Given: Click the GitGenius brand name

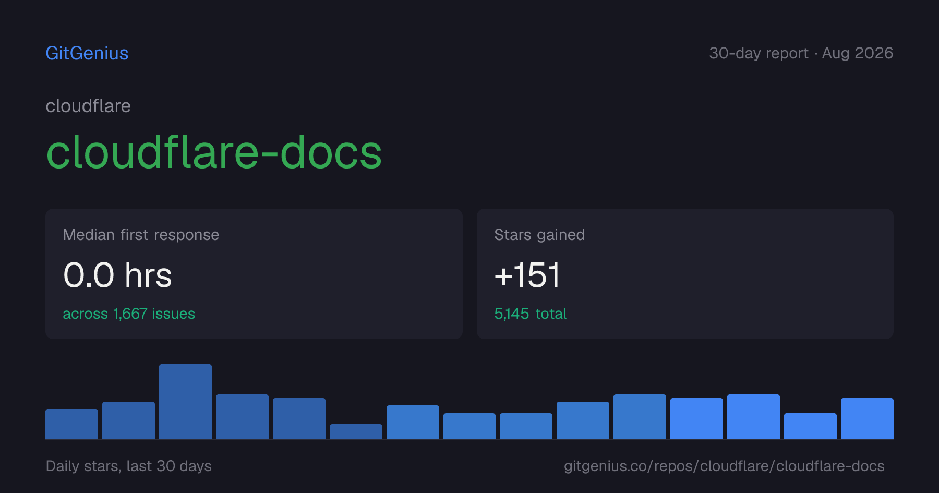Looking at the screenshot, I should tap(87, 53).
